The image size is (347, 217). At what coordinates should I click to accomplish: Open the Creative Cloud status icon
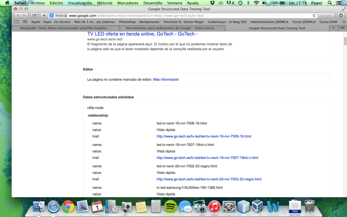pyautogui.click(x=221, y=3)
